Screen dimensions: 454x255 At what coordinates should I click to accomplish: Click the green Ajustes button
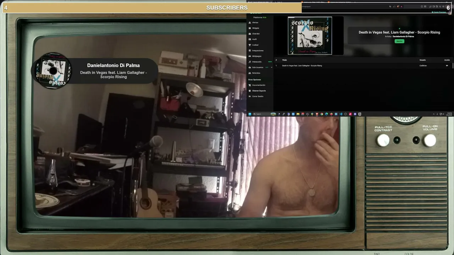pyautogui.click(x=399, y=41)
